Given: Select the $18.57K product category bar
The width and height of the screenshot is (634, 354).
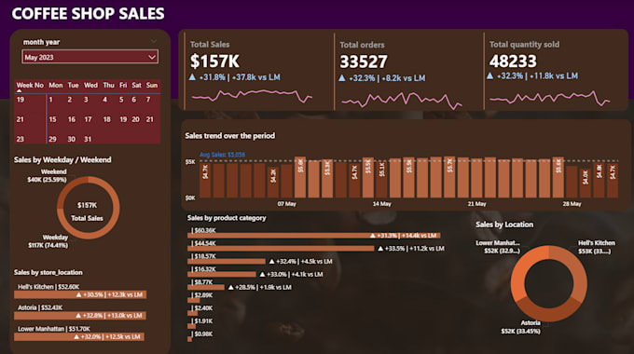Looking at the screenshot, I should (227, 262).
